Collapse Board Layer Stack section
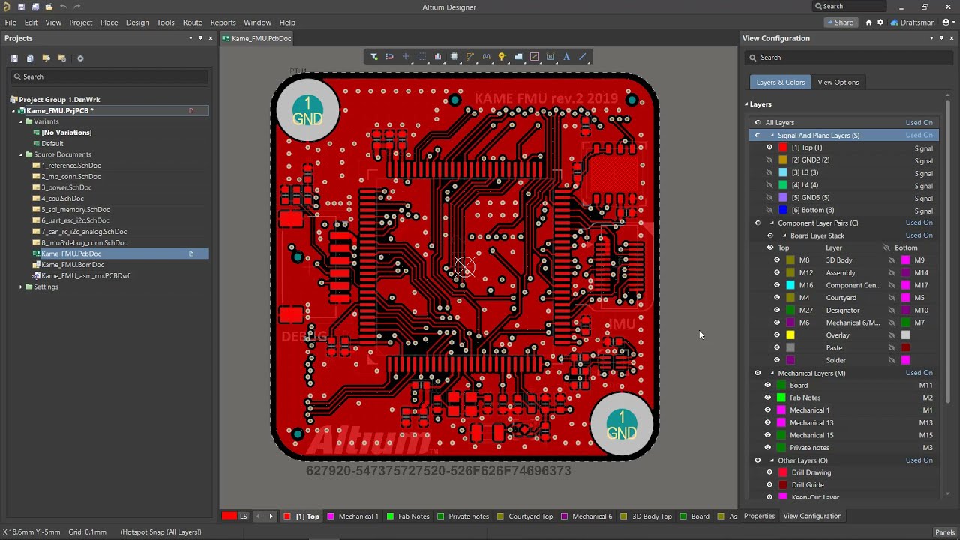 point(784,235)
